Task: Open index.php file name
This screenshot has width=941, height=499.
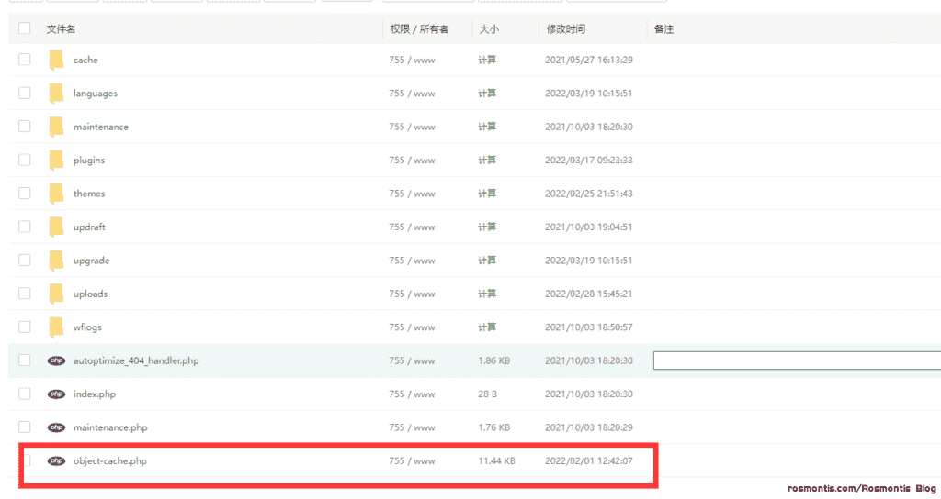Action: pyautogui.click(x=95, y=394)
